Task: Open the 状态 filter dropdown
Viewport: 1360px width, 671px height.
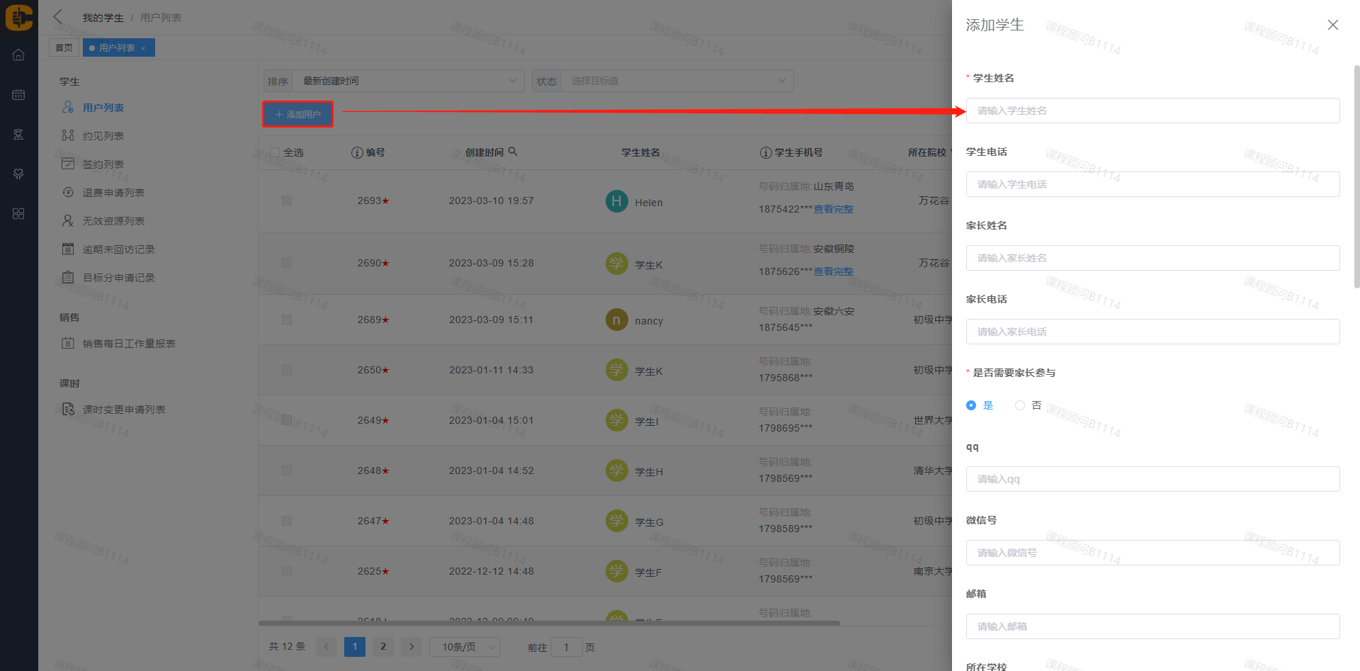Action: pos(676,81)
